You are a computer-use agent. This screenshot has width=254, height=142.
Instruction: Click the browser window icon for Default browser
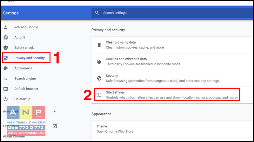pyautogui.click(x=6, y=89)
